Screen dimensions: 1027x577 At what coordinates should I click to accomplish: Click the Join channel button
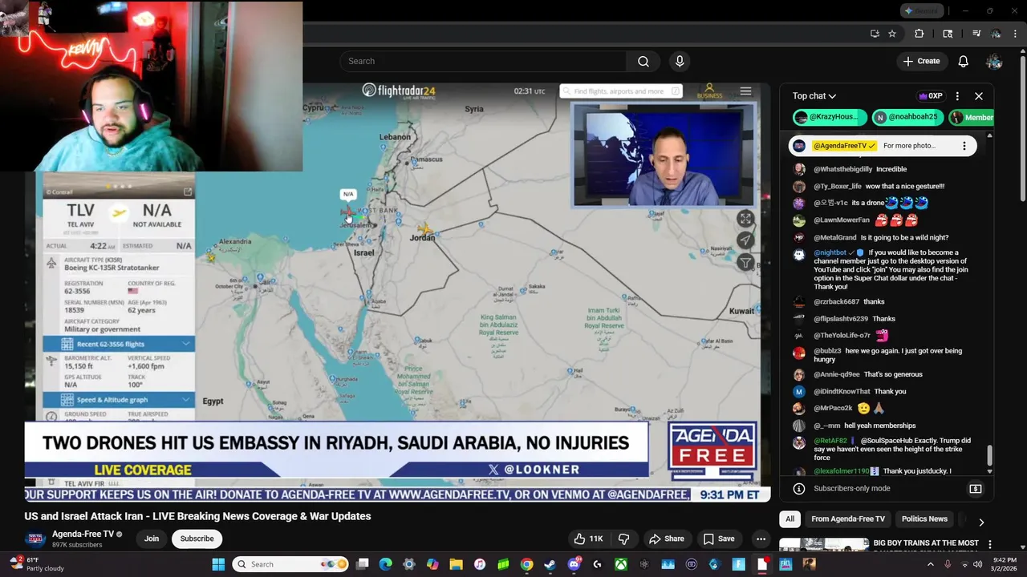click(x=152, y=539)
